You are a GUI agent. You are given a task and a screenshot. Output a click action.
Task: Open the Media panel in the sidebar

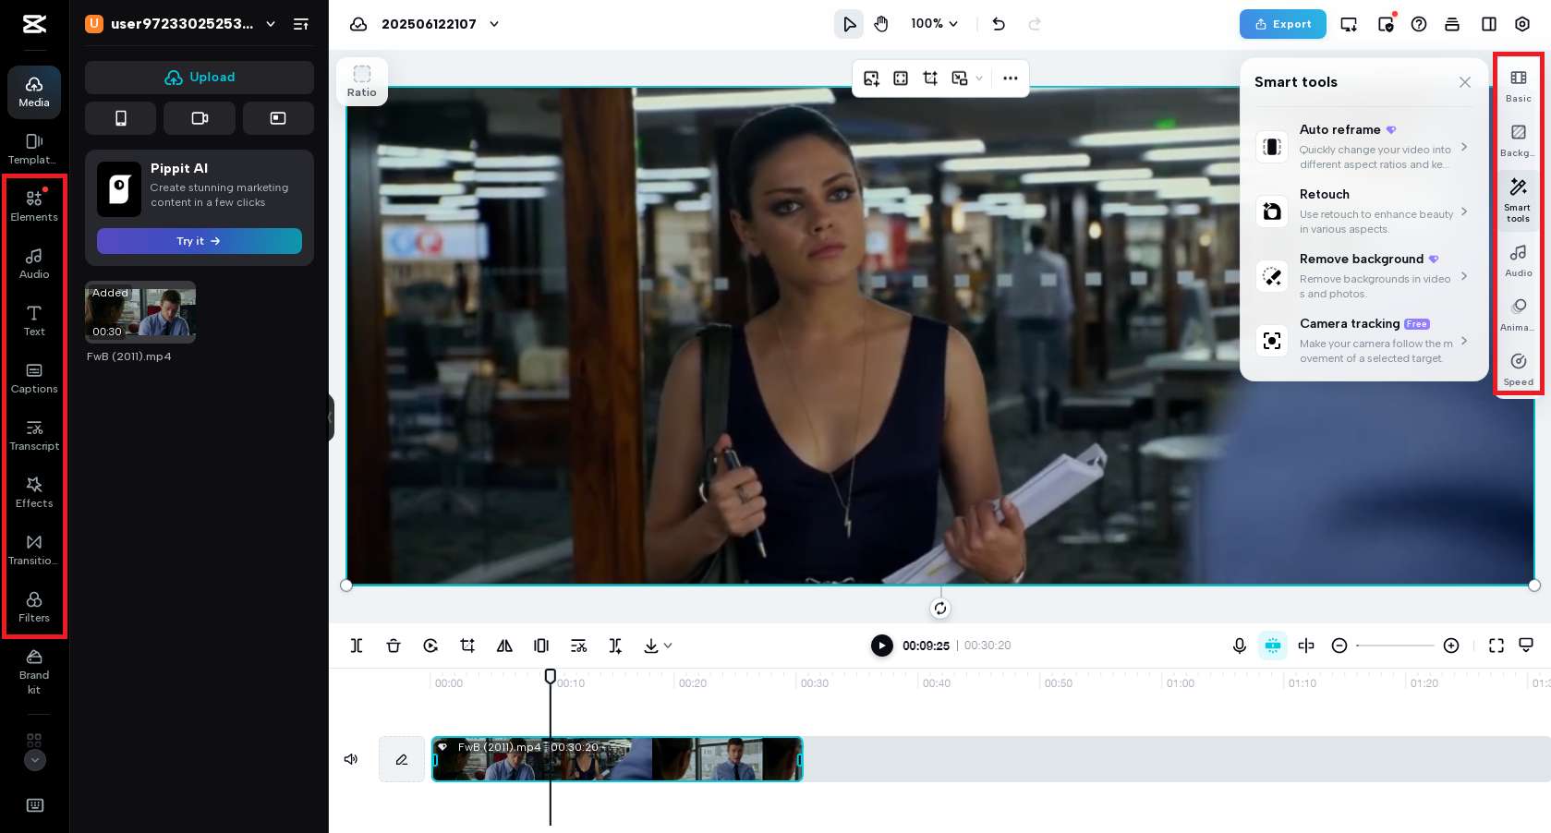[x=34, y=92]
